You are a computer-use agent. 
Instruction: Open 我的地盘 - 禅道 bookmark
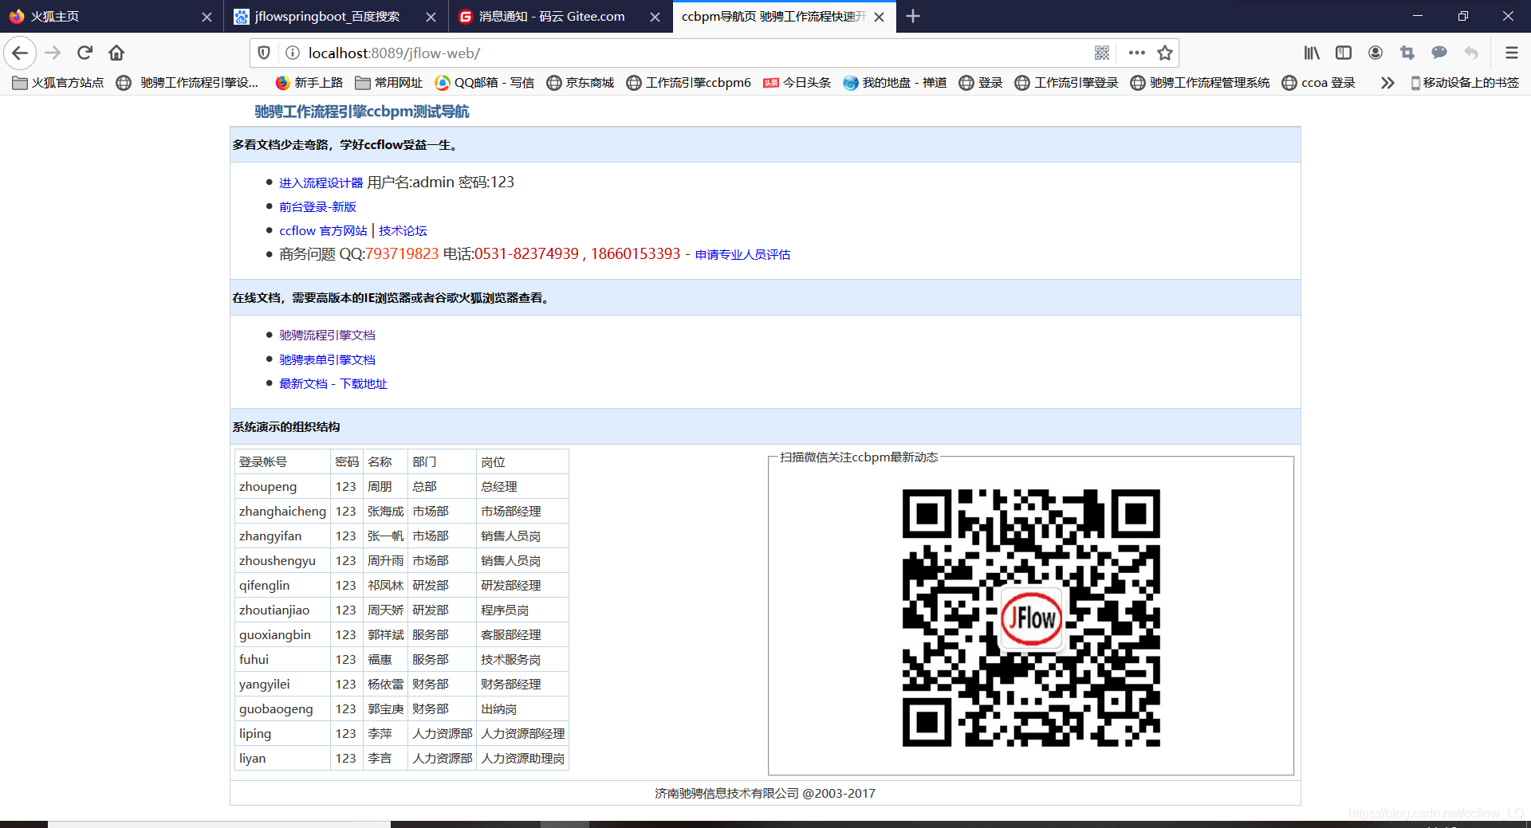pos(895,83)
